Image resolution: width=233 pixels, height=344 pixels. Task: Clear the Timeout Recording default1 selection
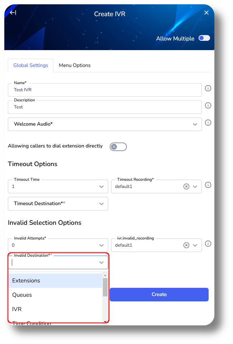[x=186, y=186]
